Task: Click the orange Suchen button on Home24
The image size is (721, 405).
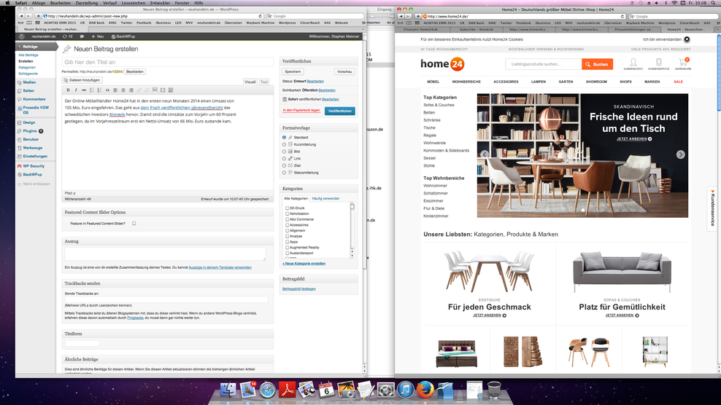Action: pos(598,64)
